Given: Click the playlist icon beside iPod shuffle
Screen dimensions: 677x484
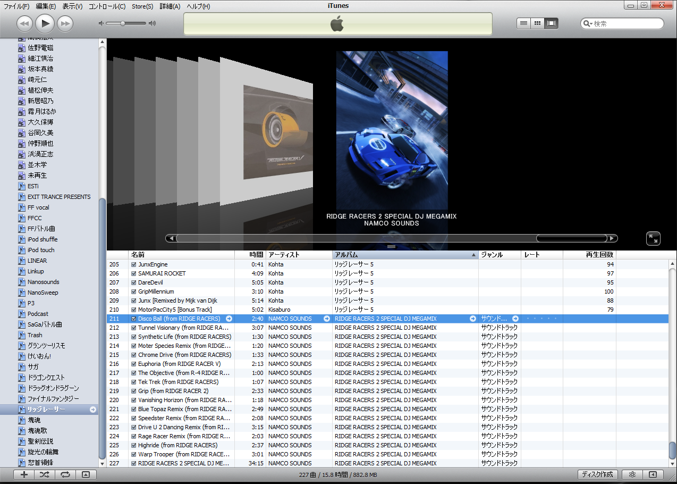Looking at the screenshot, I should 22,239.
